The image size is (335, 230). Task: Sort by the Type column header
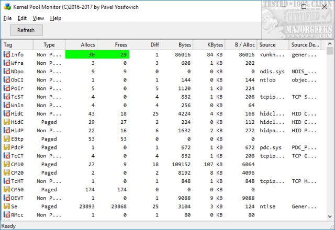click(49, 45)
